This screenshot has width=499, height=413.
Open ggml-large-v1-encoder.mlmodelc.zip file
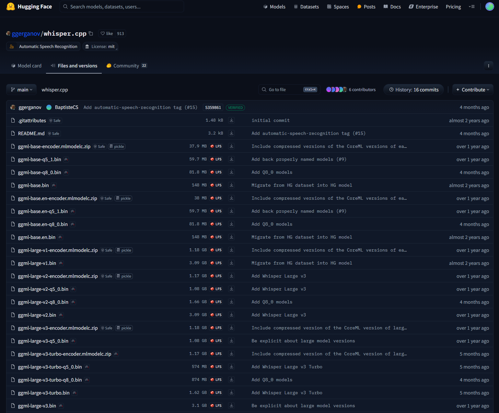tap(58, 250)
